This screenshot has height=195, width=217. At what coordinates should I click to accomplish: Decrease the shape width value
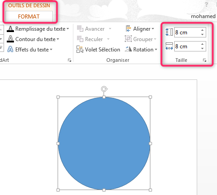click(203, 48)
